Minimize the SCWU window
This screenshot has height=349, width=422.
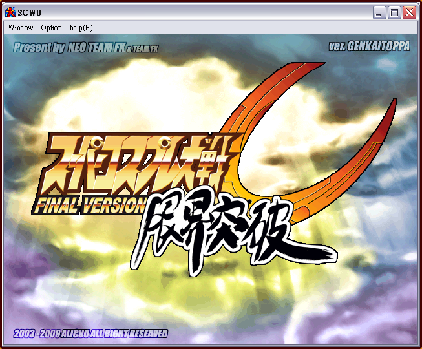pyautogui.click(x=379, y=12)
